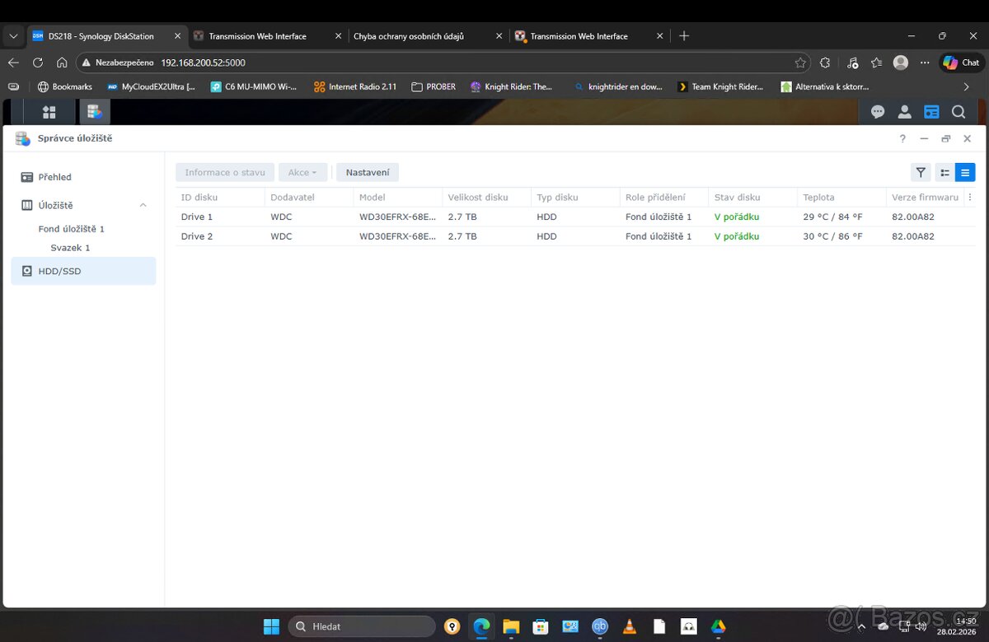Image resolution: width=989 pixels, height=642 pixels.
Task: Sort by Teplota column header
Action: (841, 198)
